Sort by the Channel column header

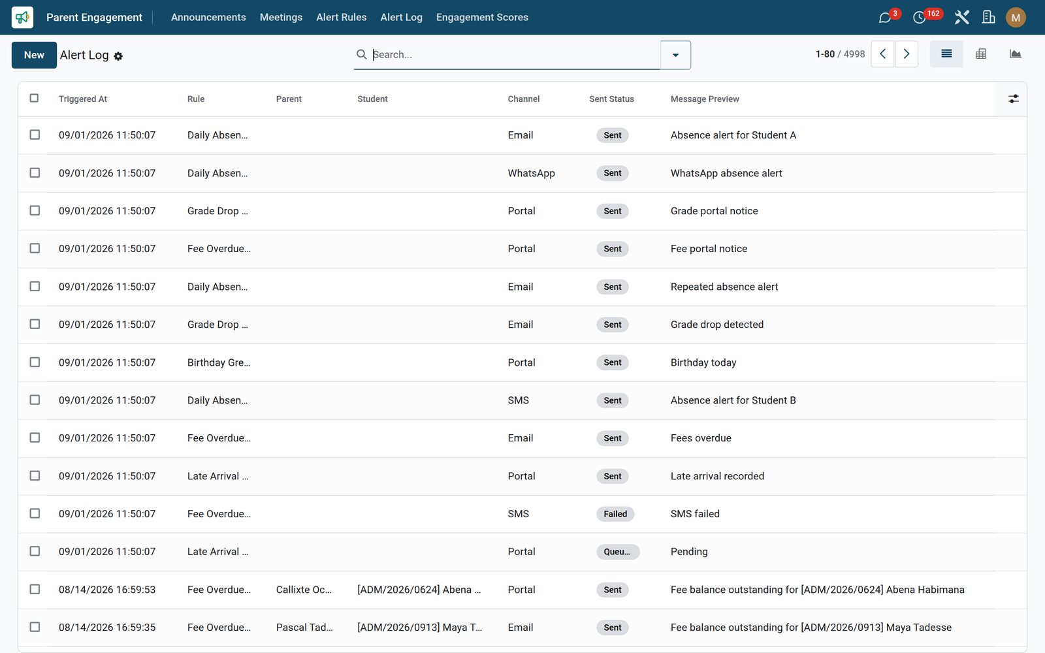coord(524,99)
